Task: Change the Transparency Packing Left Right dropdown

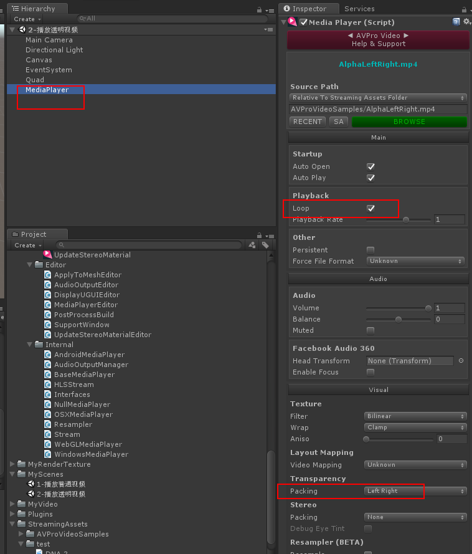Action: [415, 491]
